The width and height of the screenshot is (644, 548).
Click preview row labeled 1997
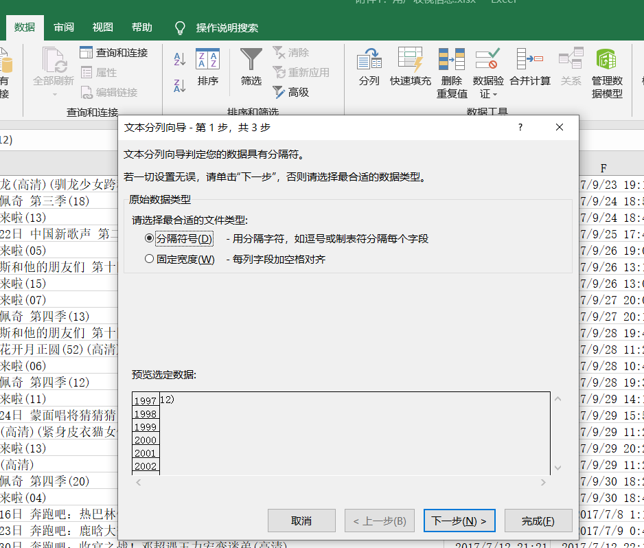tap(146, 400)
